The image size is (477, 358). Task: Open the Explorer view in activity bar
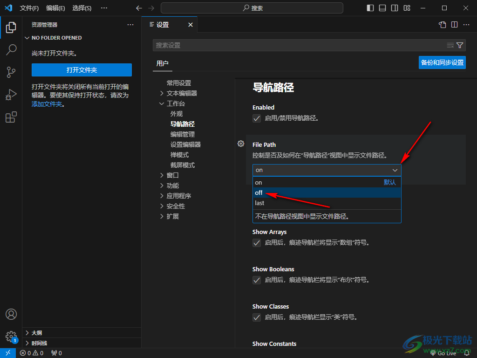[11, 27]
